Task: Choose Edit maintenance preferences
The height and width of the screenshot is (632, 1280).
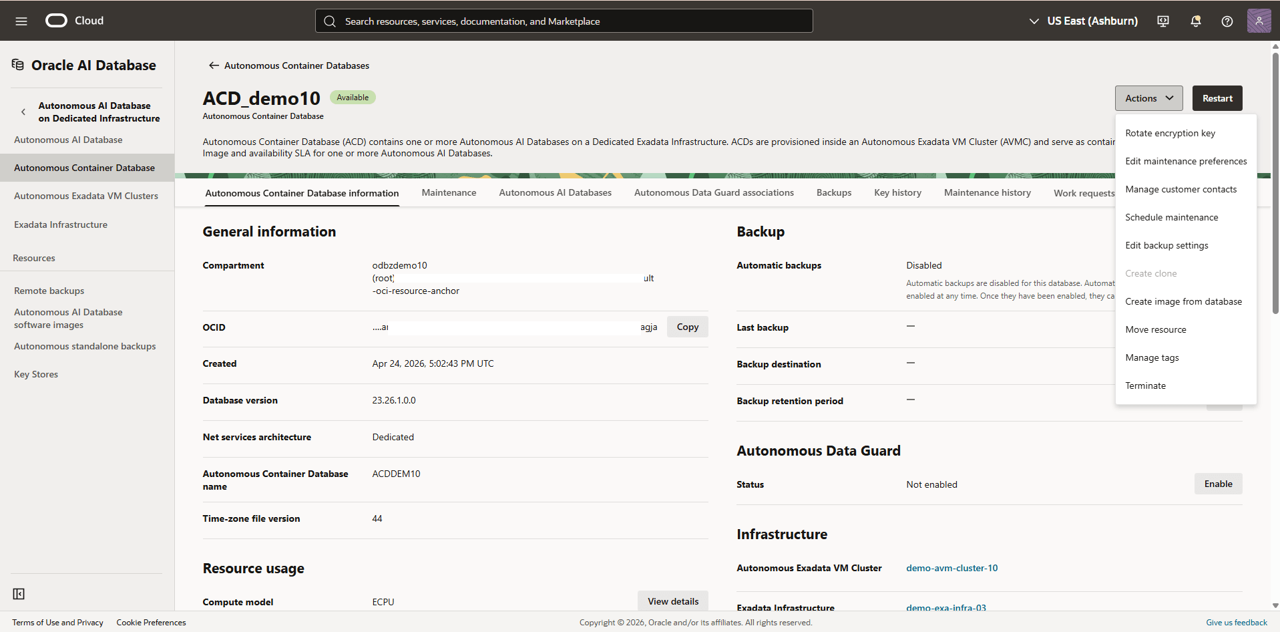Action: click(x=1186, y=161)
